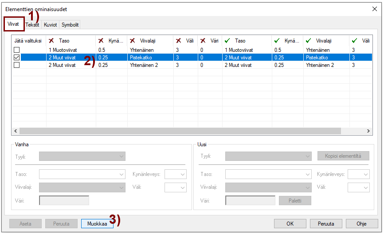The image size is (384, 234).
Task: Click red X icon on Viivalaji column header
Action: pos(133,41)
